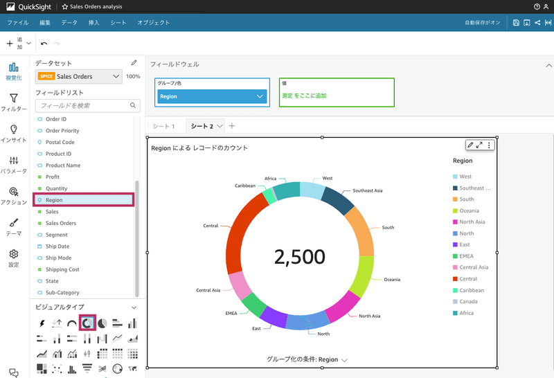Open the アクション actions panel
Viewport: 554px width, 378px height.
14,196
